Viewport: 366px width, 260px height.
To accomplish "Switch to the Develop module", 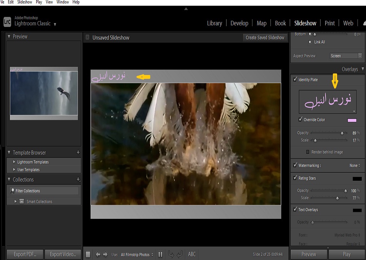I will point(239,23).
